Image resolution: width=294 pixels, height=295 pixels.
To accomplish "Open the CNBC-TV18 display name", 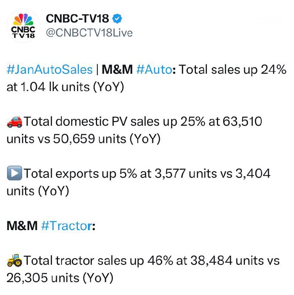I will pos(77,19).
